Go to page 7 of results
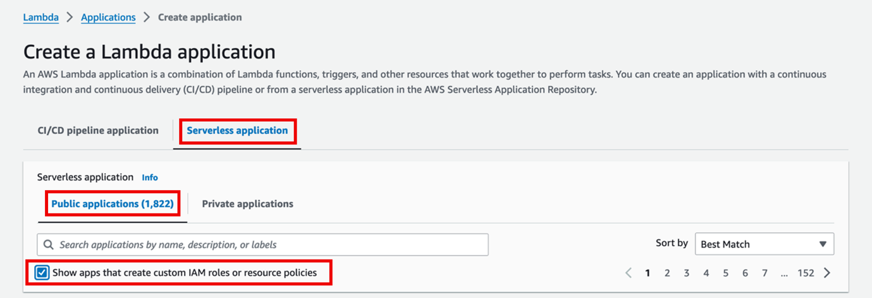Screen dimensions: 872x298 [765, 273]
